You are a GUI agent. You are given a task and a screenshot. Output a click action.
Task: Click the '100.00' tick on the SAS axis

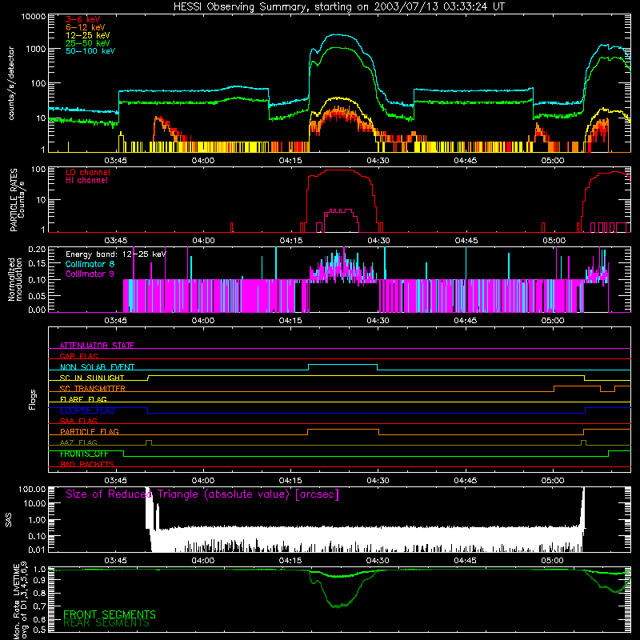[32, 489]
